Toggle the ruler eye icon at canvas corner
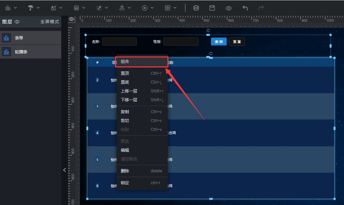Image resolution: width=344 pixels, height=205 pixels. click(71, 19)
